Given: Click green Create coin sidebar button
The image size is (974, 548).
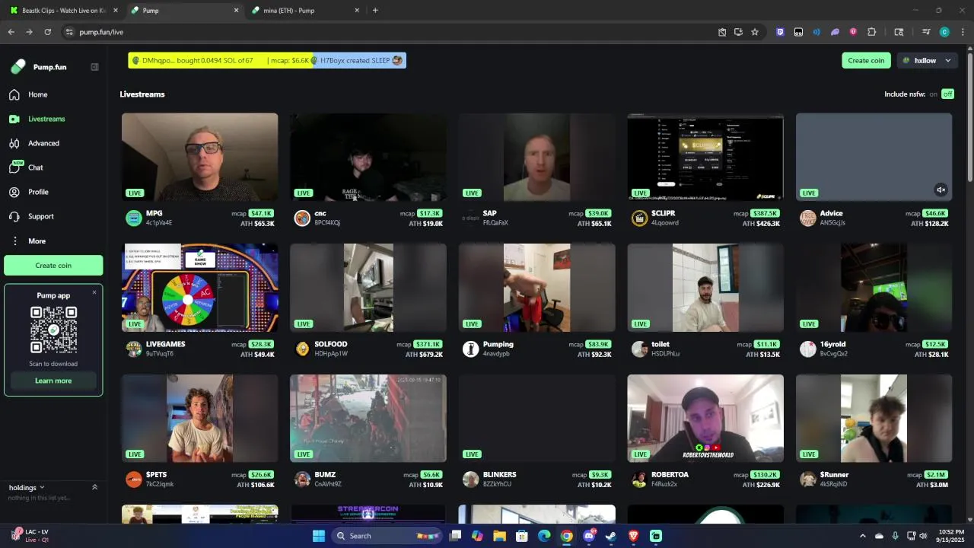Looking at the screenshot, I should (53, 265).
